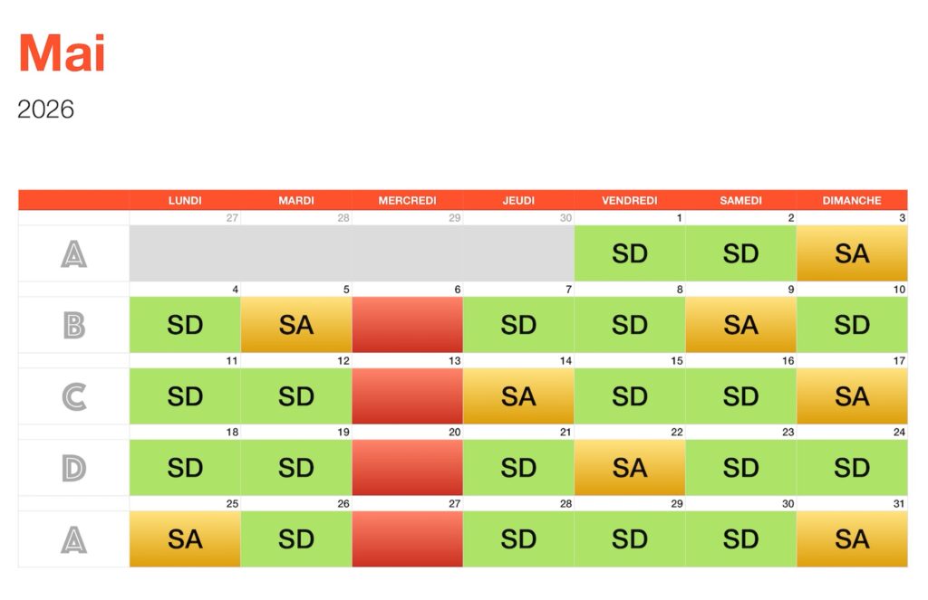Click the outlined letter B week label
Image resolution: width=928 pixels, height=600 pixels.
(73, 325)
